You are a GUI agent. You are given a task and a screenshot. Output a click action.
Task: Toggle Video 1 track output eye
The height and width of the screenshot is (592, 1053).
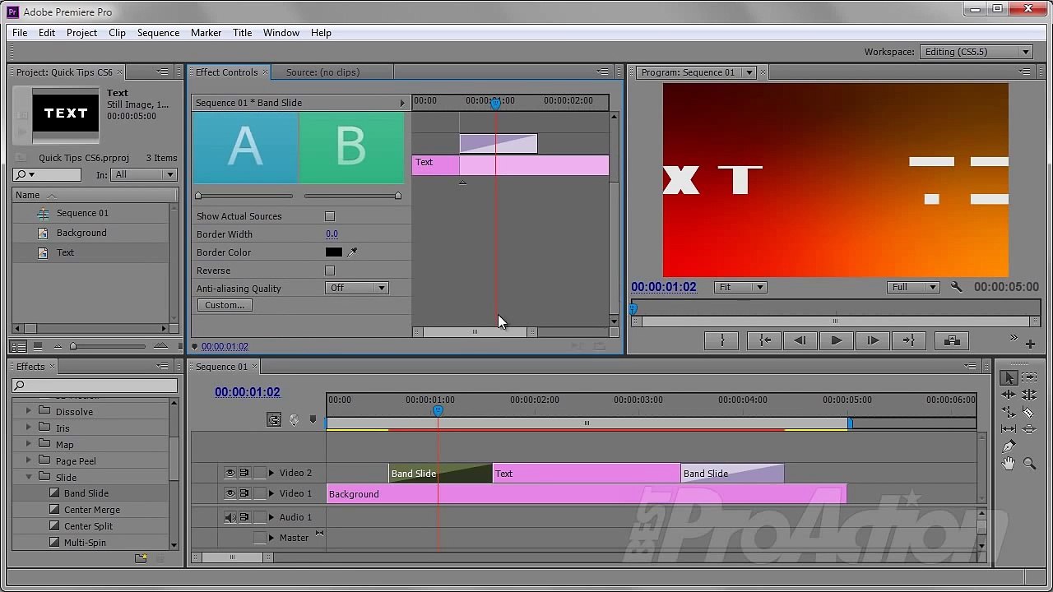pyautogui.click(x=230, y=493)
